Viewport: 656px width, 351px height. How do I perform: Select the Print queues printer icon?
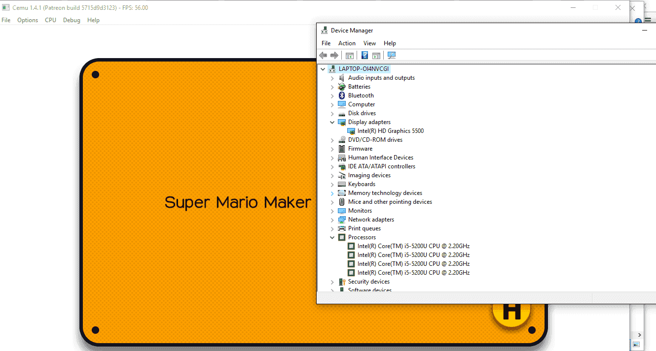tap(342, 228)
